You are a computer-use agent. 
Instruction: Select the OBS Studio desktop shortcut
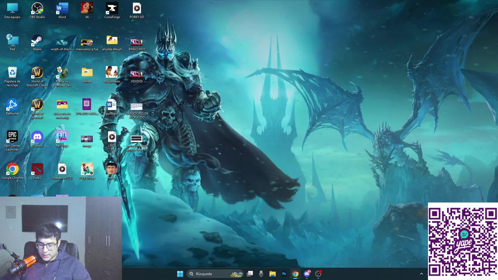click(37, 11)
